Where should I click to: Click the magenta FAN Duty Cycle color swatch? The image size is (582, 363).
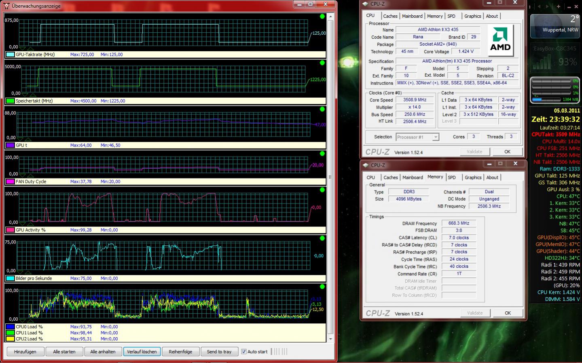click(10, 182)
